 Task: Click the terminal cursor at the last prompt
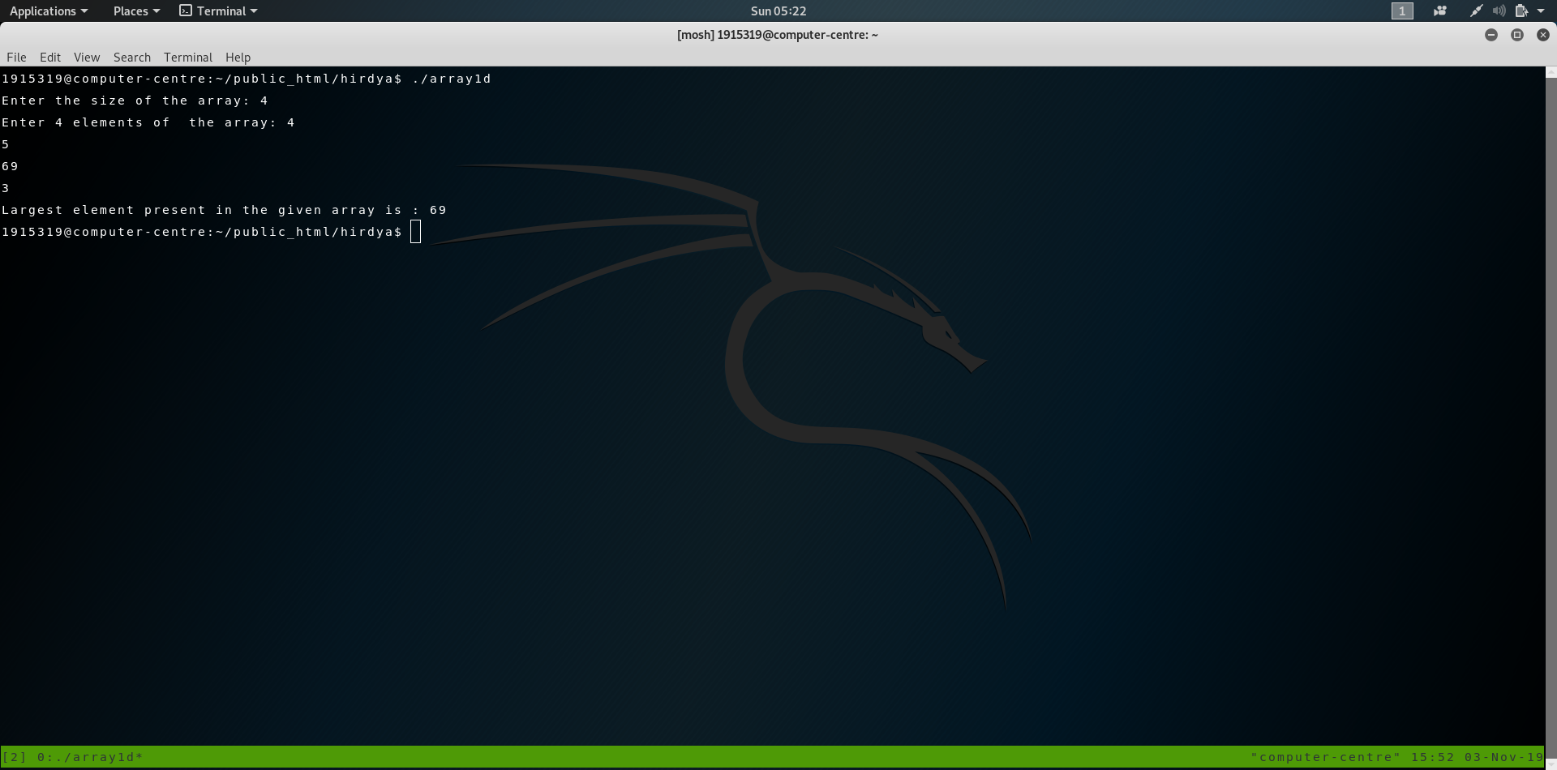point(416,233)
